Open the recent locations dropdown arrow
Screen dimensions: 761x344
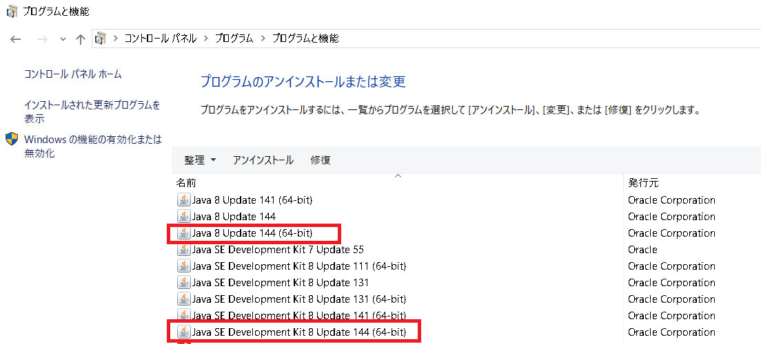pyautogui.click(x=63, y=40)
